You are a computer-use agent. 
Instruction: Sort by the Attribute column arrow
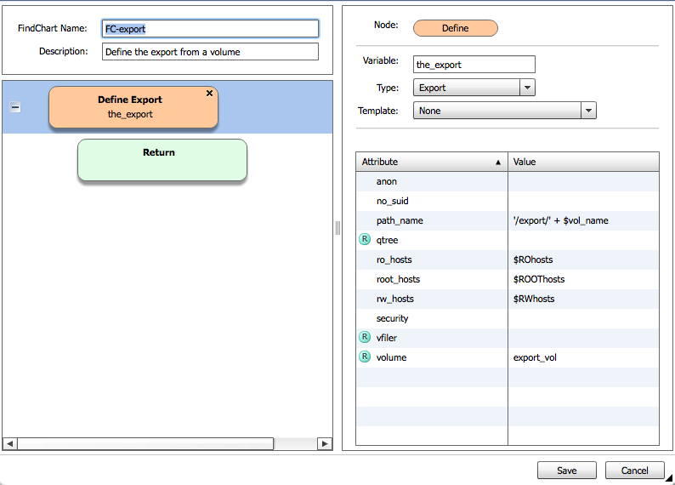click(498, 162)
